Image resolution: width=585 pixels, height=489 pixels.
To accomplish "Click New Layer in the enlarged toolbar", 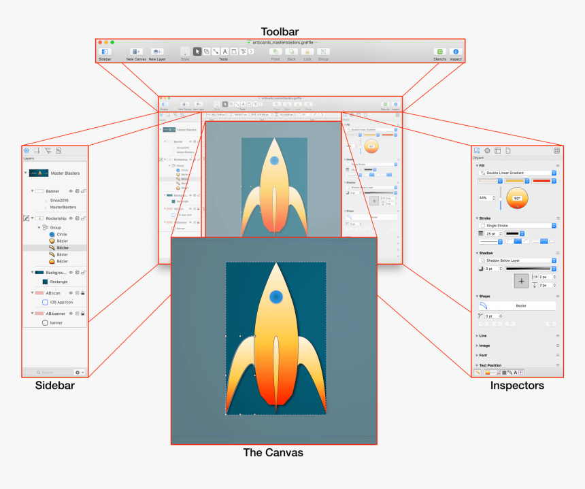I will (x=157, y=52).
